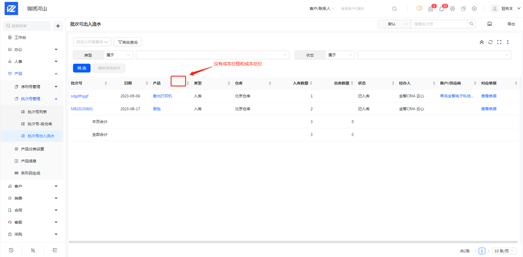Open the 属于 operator dropdown for 状态
This screenshot has height=257, width=523.
point(340,55)
